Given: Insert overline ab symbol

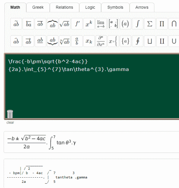Looking at the screenshot, I should 40,24.
